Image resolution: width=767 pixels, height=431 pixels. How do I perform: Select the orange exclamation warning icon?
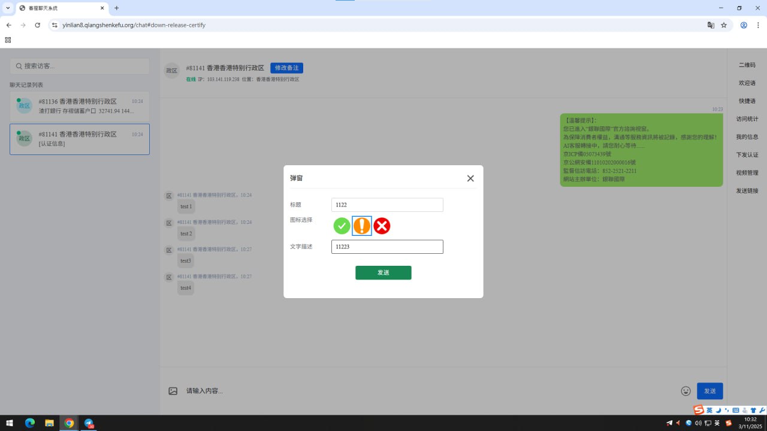click(362, 226)
